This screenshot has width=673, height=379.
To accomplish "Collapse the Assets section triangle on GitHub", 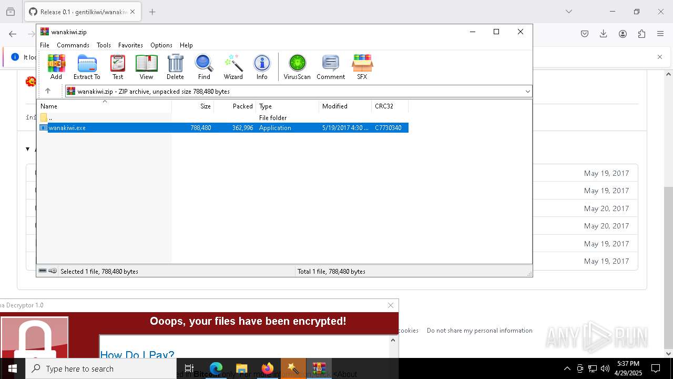I will pyautogui.click(x=28, y=149).
